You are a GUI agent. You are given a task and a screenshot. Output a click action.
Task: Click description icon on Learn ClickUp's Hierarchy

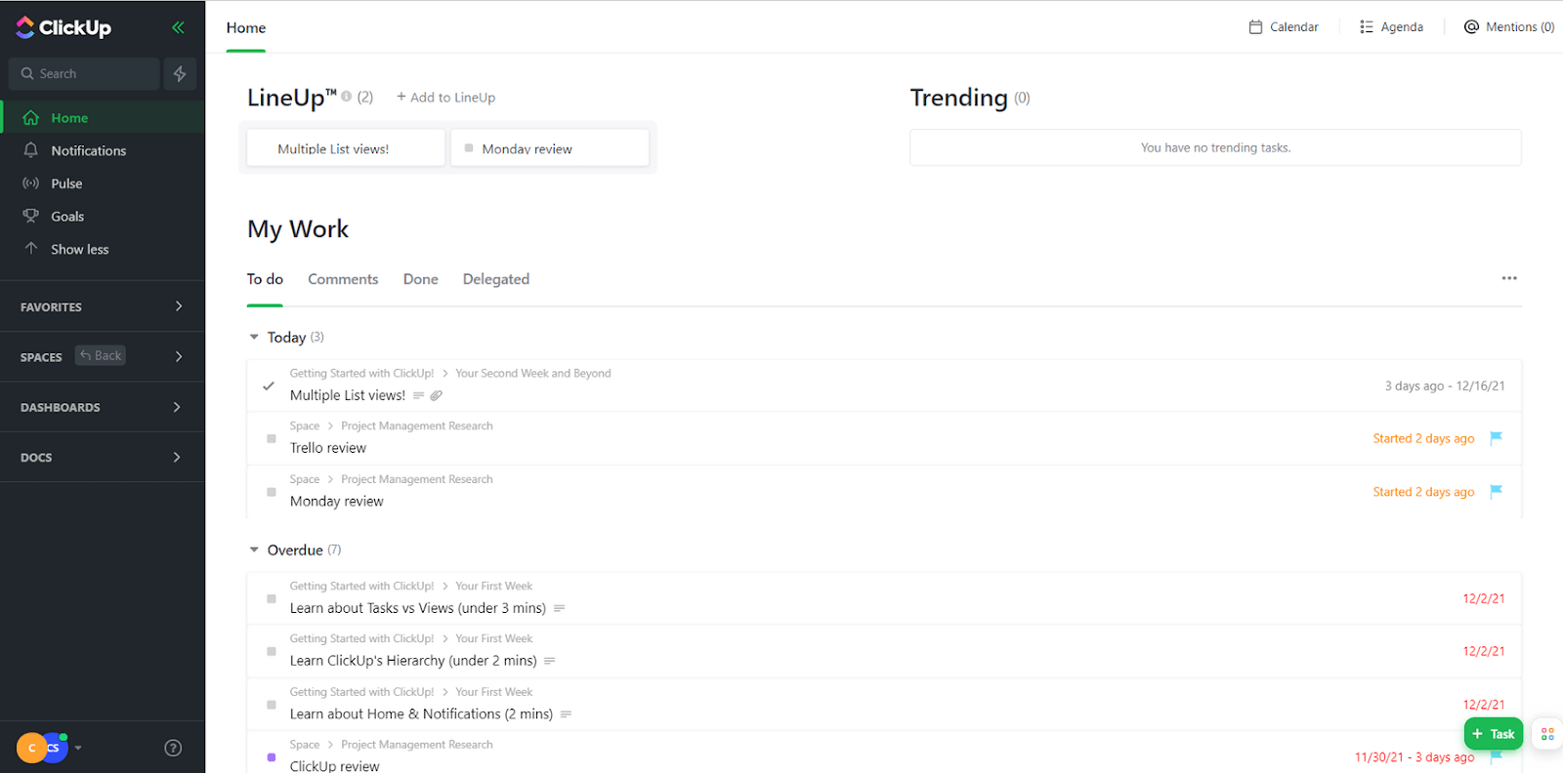(550, 661)
